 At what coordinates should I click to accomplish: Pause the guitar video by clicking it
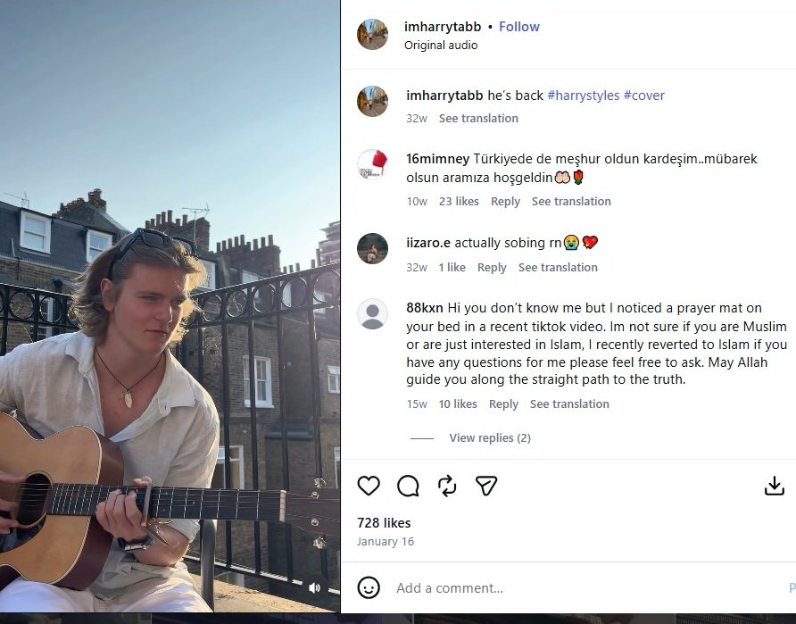pos(170,306)
